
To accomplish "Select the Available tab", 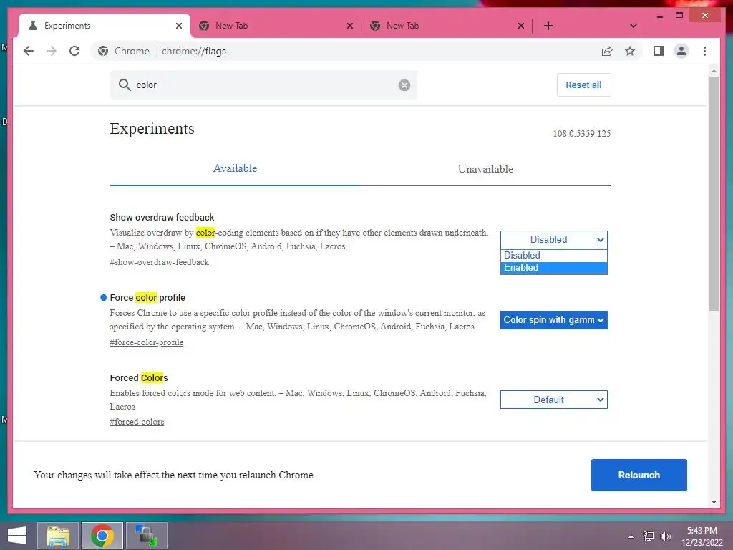I will [x=235, y=168].
